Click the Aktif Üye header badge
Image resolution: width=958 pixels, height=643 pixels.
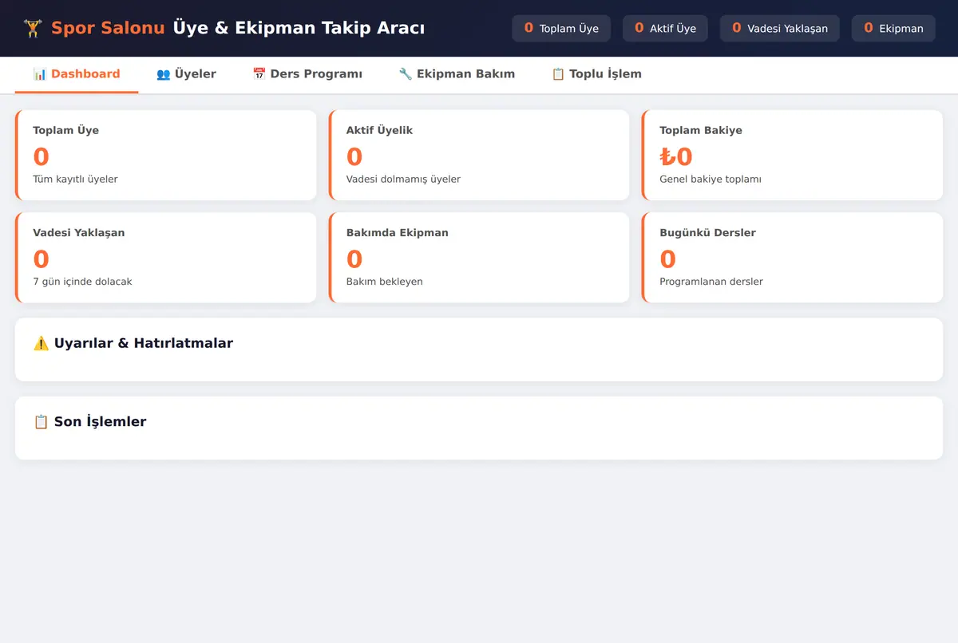[665, 28]
